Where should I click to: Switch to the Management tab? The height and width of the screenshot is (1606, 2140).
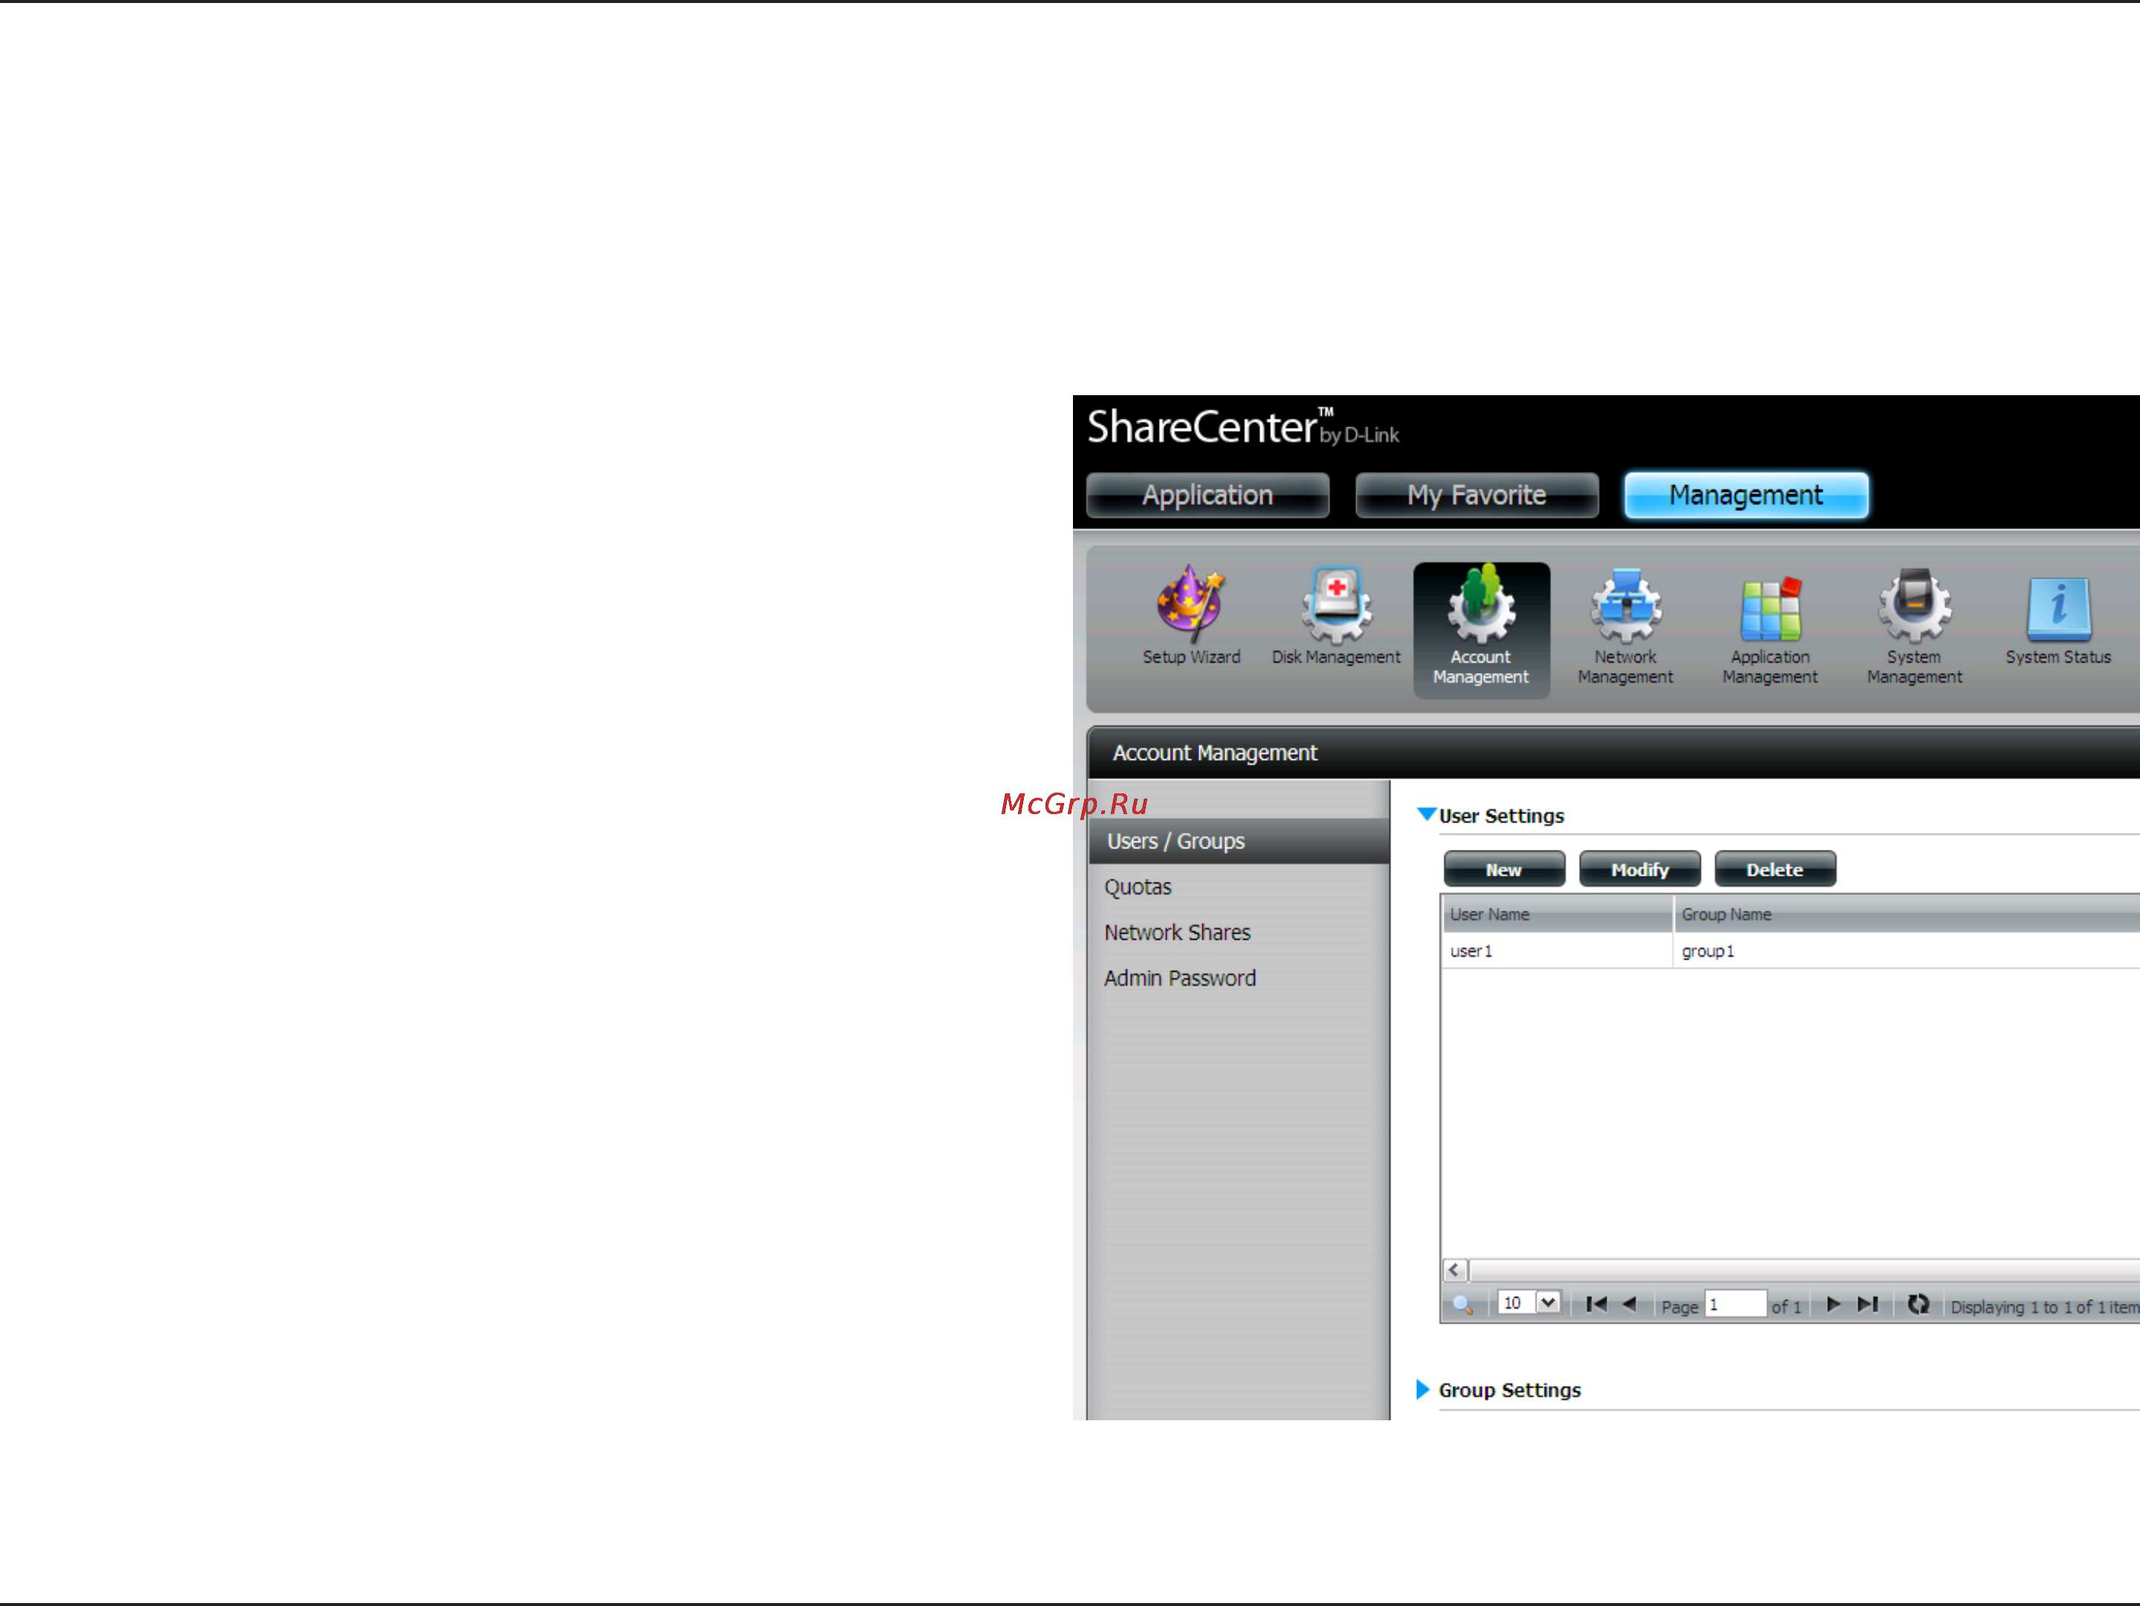point(1745,495)
